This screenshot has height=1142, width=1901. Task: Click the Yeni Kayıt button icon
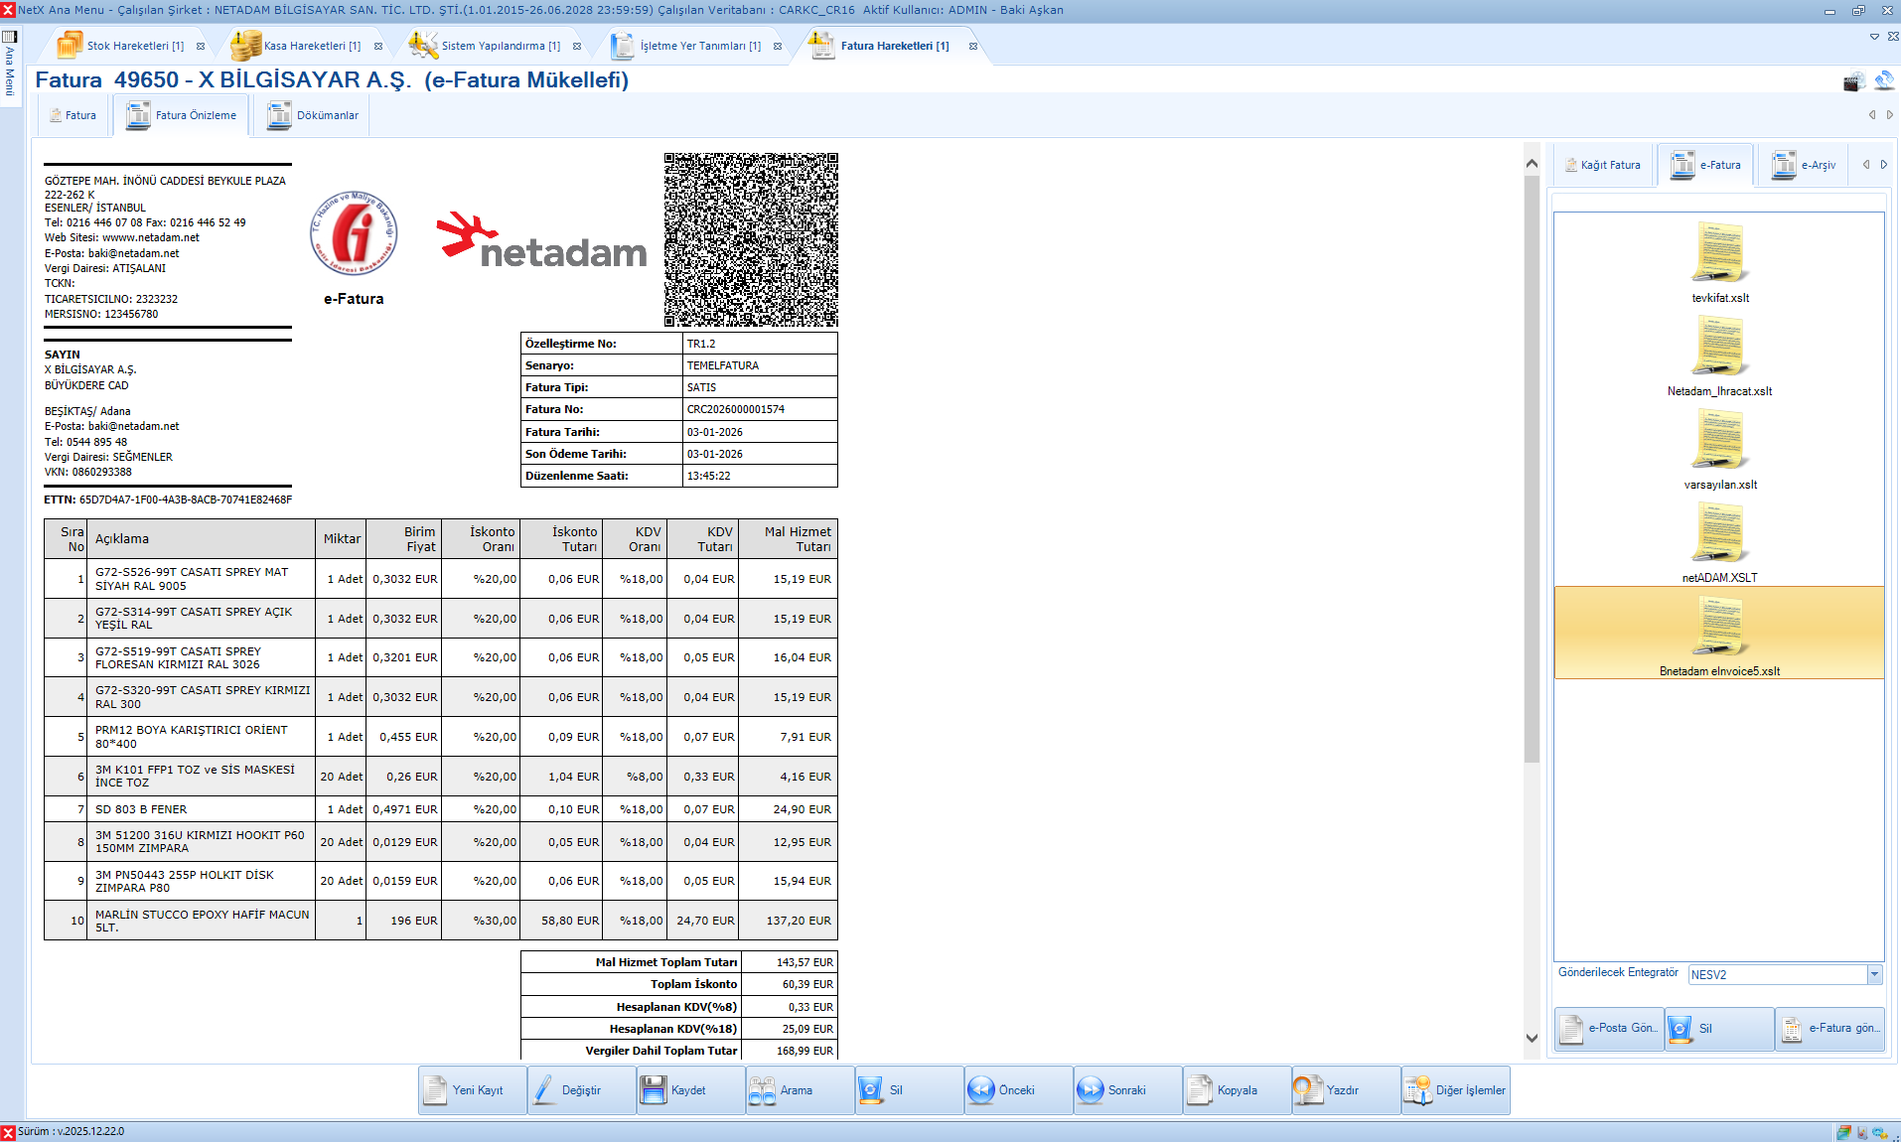tap(436, 1090)
